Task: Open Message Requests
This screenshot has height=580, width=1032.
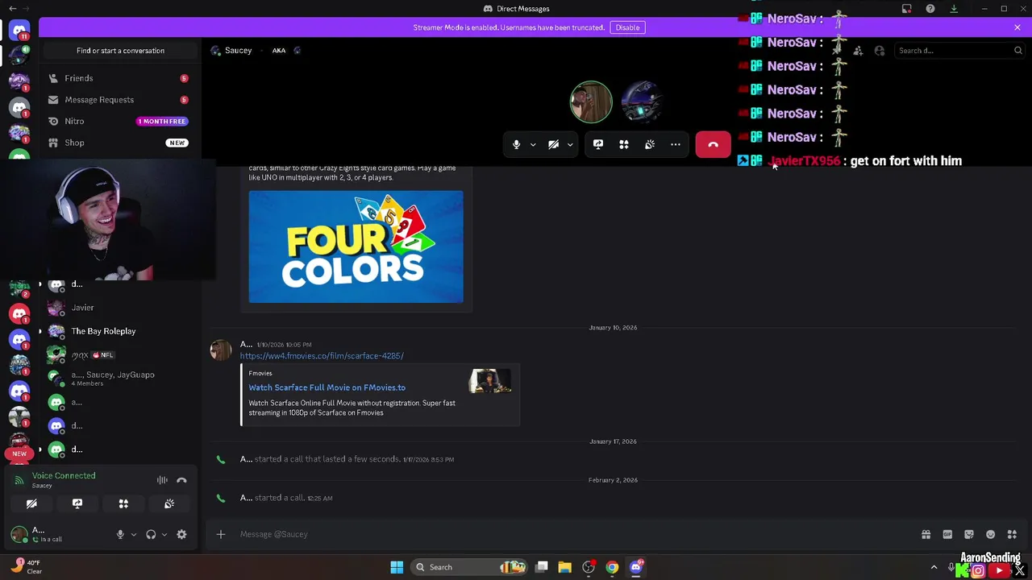Action: (x=119, y=100)
